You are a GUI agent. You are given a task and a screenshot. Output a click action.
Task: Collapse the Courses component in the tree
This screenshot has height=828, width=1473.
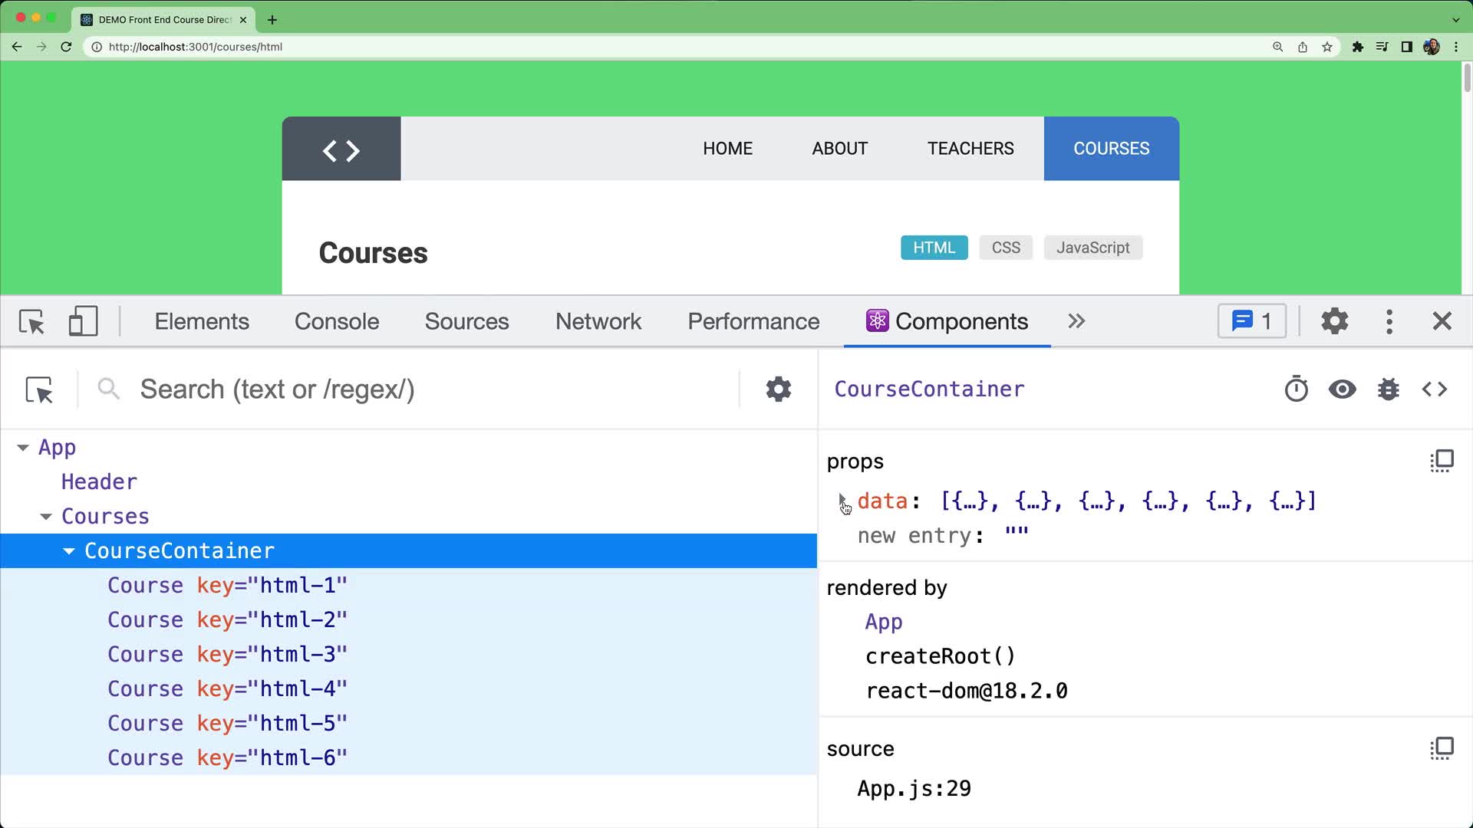click(x=46, y=516)
